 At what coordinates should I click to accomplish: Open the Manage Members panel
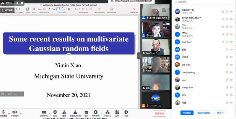(x=75, y=113)
